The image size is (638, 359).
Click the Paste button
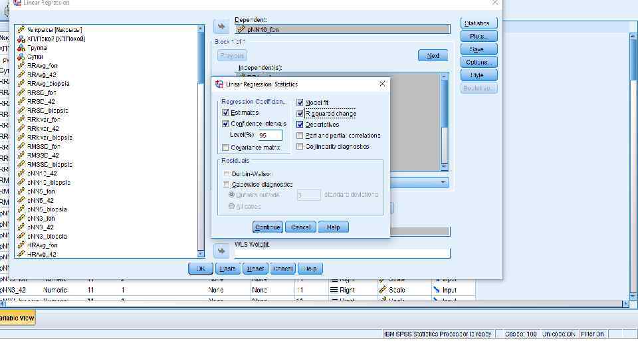coord(228,269)
